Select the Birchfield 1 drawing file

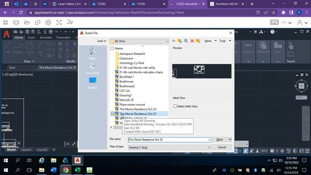[x=126, y=77]
